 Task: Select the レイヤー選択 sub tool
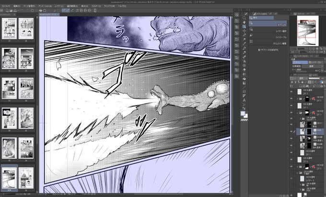268,31
